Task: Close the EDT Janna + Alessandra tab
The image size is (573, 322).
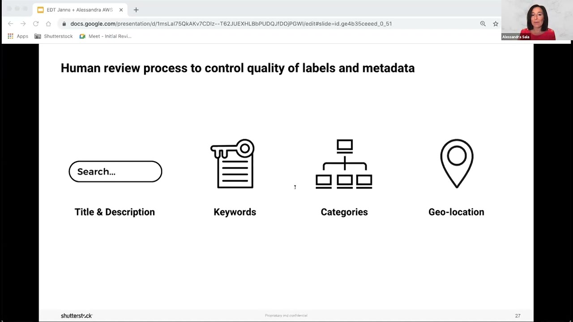Action: (121, 10)
